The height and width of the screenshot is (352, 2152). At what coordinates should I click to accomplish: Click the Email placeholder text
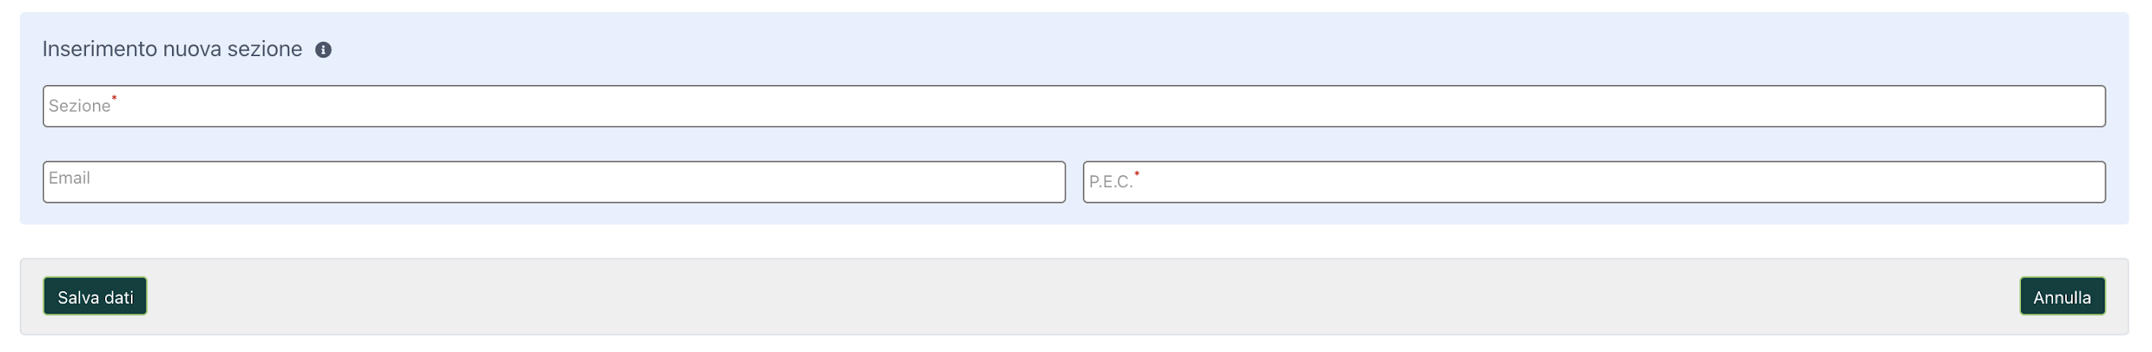click(69, 178)
